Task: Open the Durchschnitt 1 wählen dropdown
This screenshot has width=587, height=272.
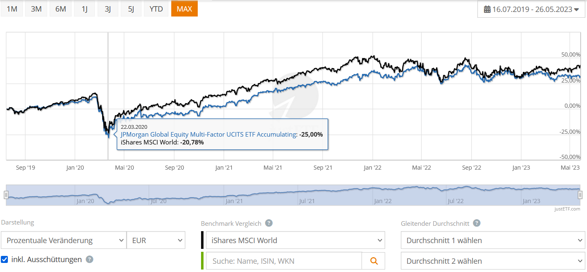Action: pyautogui.click(x=493, y=240)
